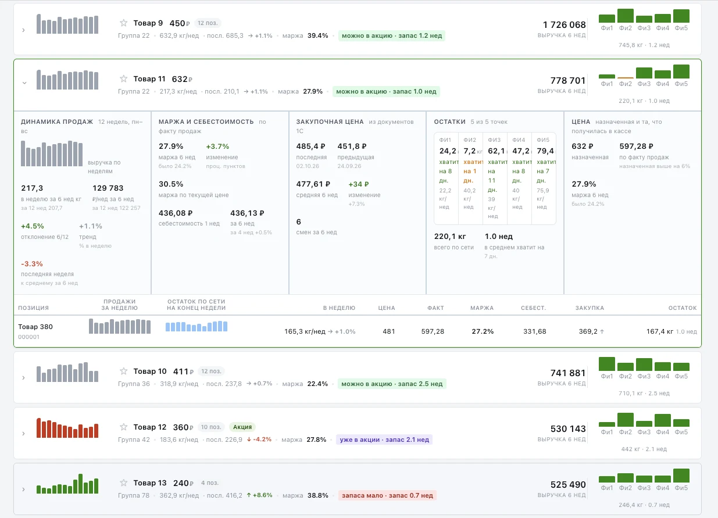Select the ФИ2 stock cell showing 7,2

[x=470, y=178]
